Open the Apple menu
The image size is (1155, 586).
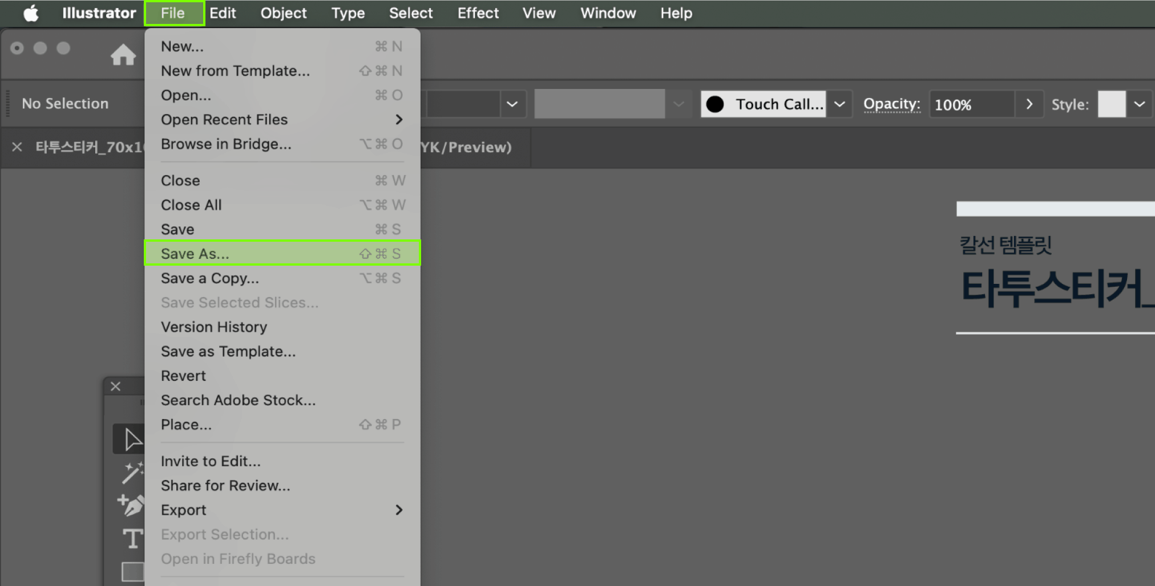31,13
